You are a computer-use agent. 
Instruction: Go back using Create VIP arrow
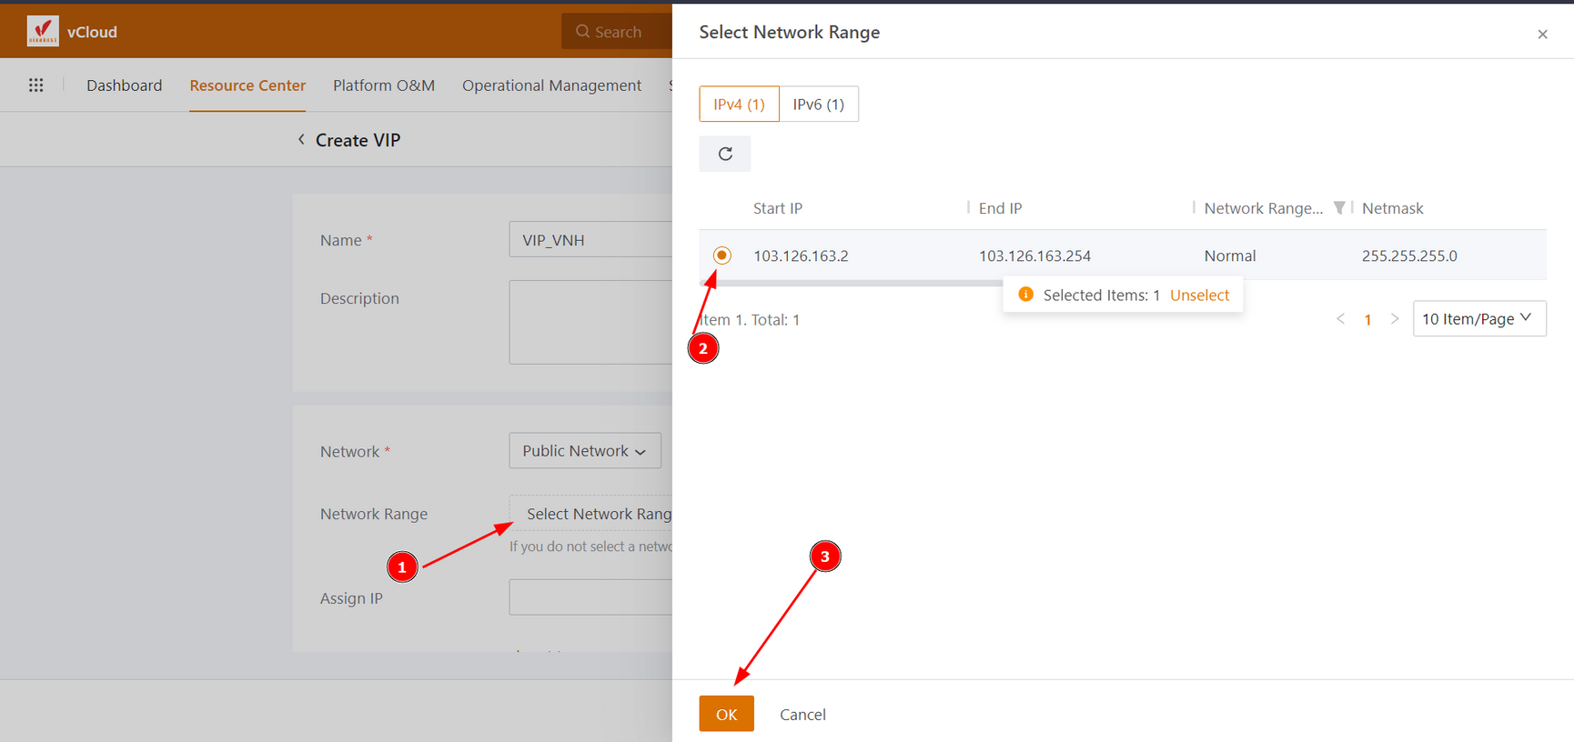coord(301,140)
